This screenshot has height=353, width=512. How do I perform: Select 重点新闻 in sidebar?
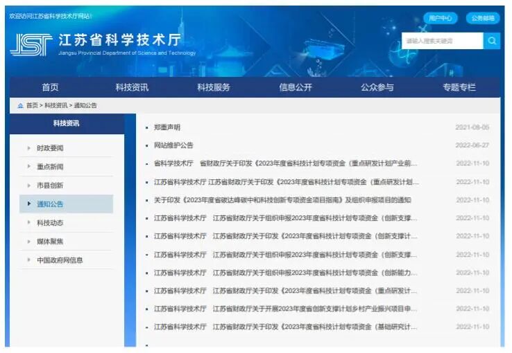(50, 167)
